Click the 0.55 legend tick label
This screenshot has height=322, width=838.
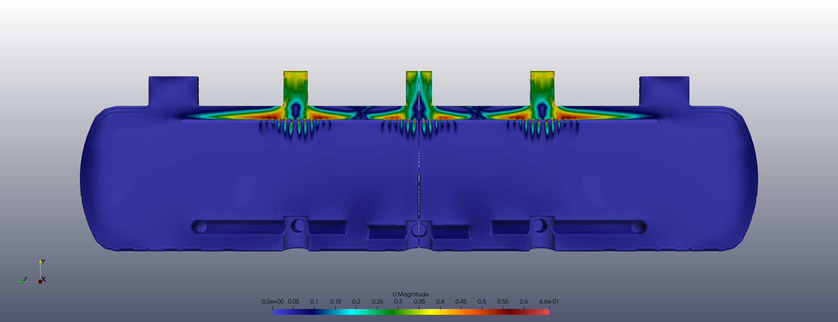click(x=503, y=301)
